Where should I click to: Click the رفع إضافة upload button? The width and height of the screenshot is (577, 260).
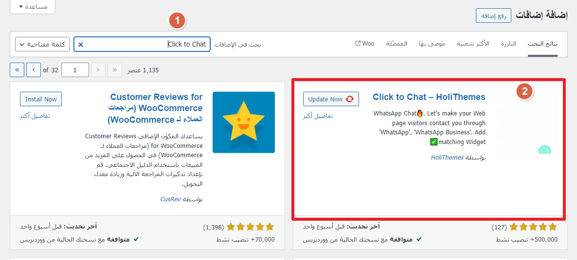point(493,16)
